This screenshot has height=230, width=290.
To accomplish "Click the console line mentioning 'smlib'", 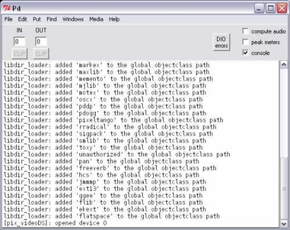I will [105, 141].
